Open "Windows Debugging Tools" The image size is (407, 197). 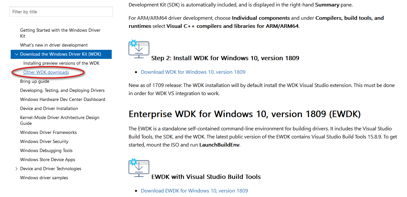click(x=46, y=150)
